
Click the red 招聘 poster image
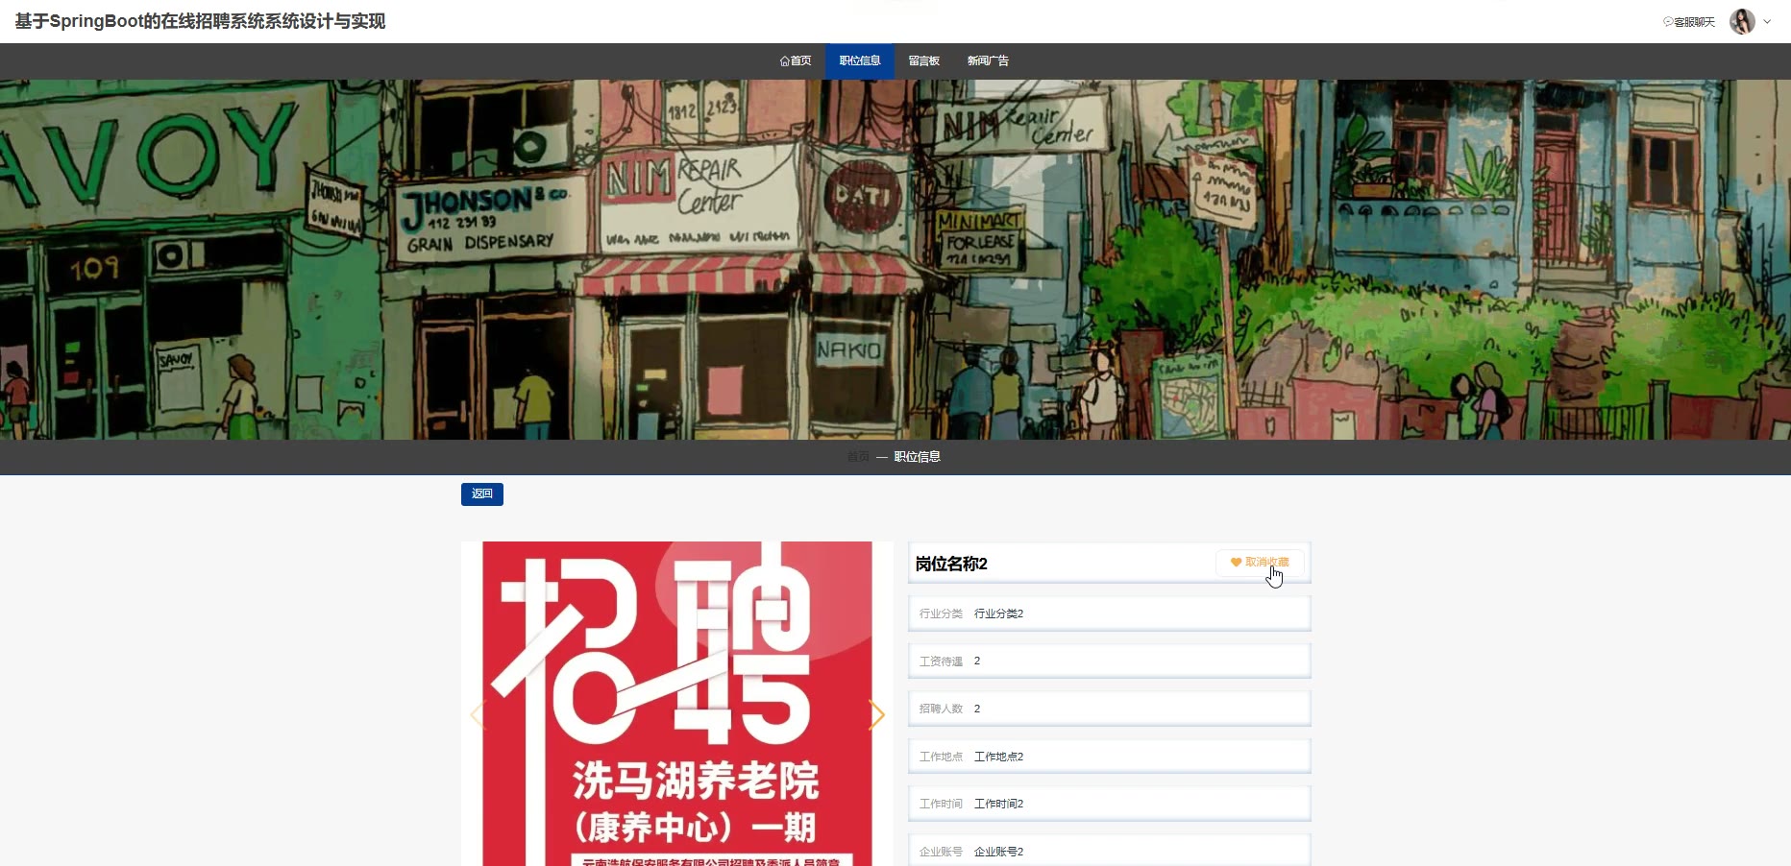click(677, 704)
